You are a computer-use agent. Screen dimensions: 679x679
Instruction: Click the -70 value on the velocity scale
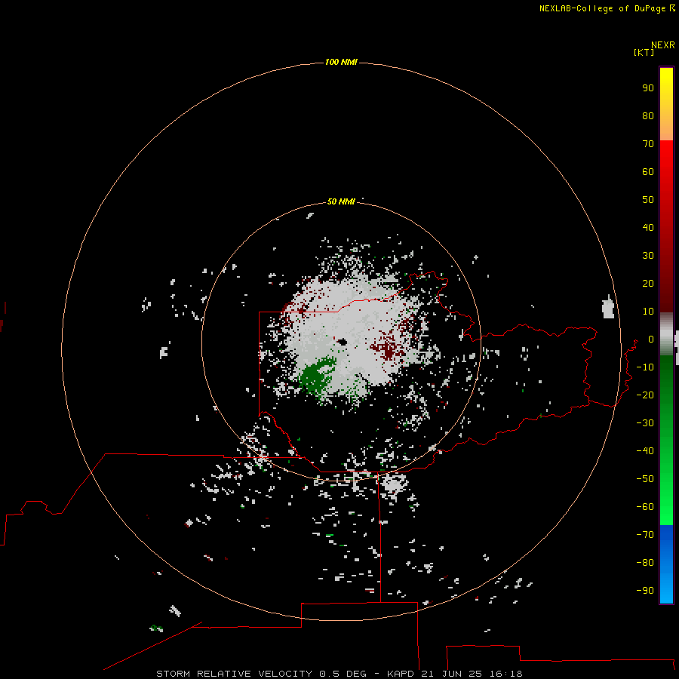(x=645, y=535)
